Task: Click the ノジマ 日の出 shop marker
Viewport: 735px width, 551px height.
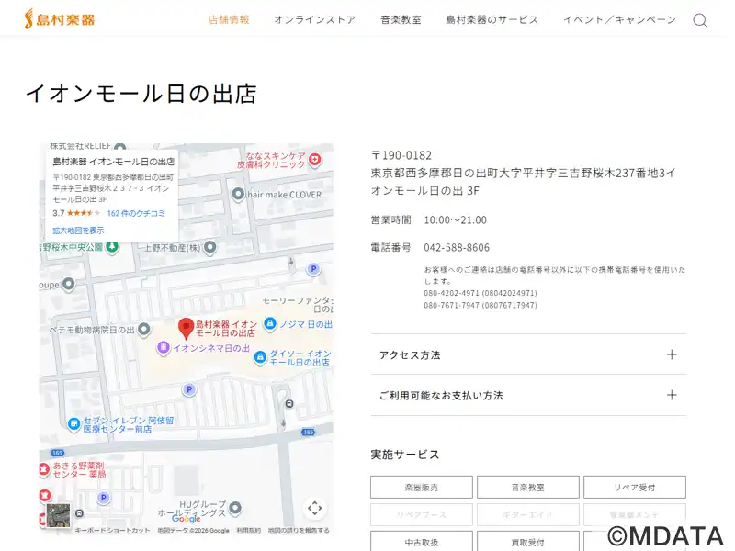Action: (270, 324)
